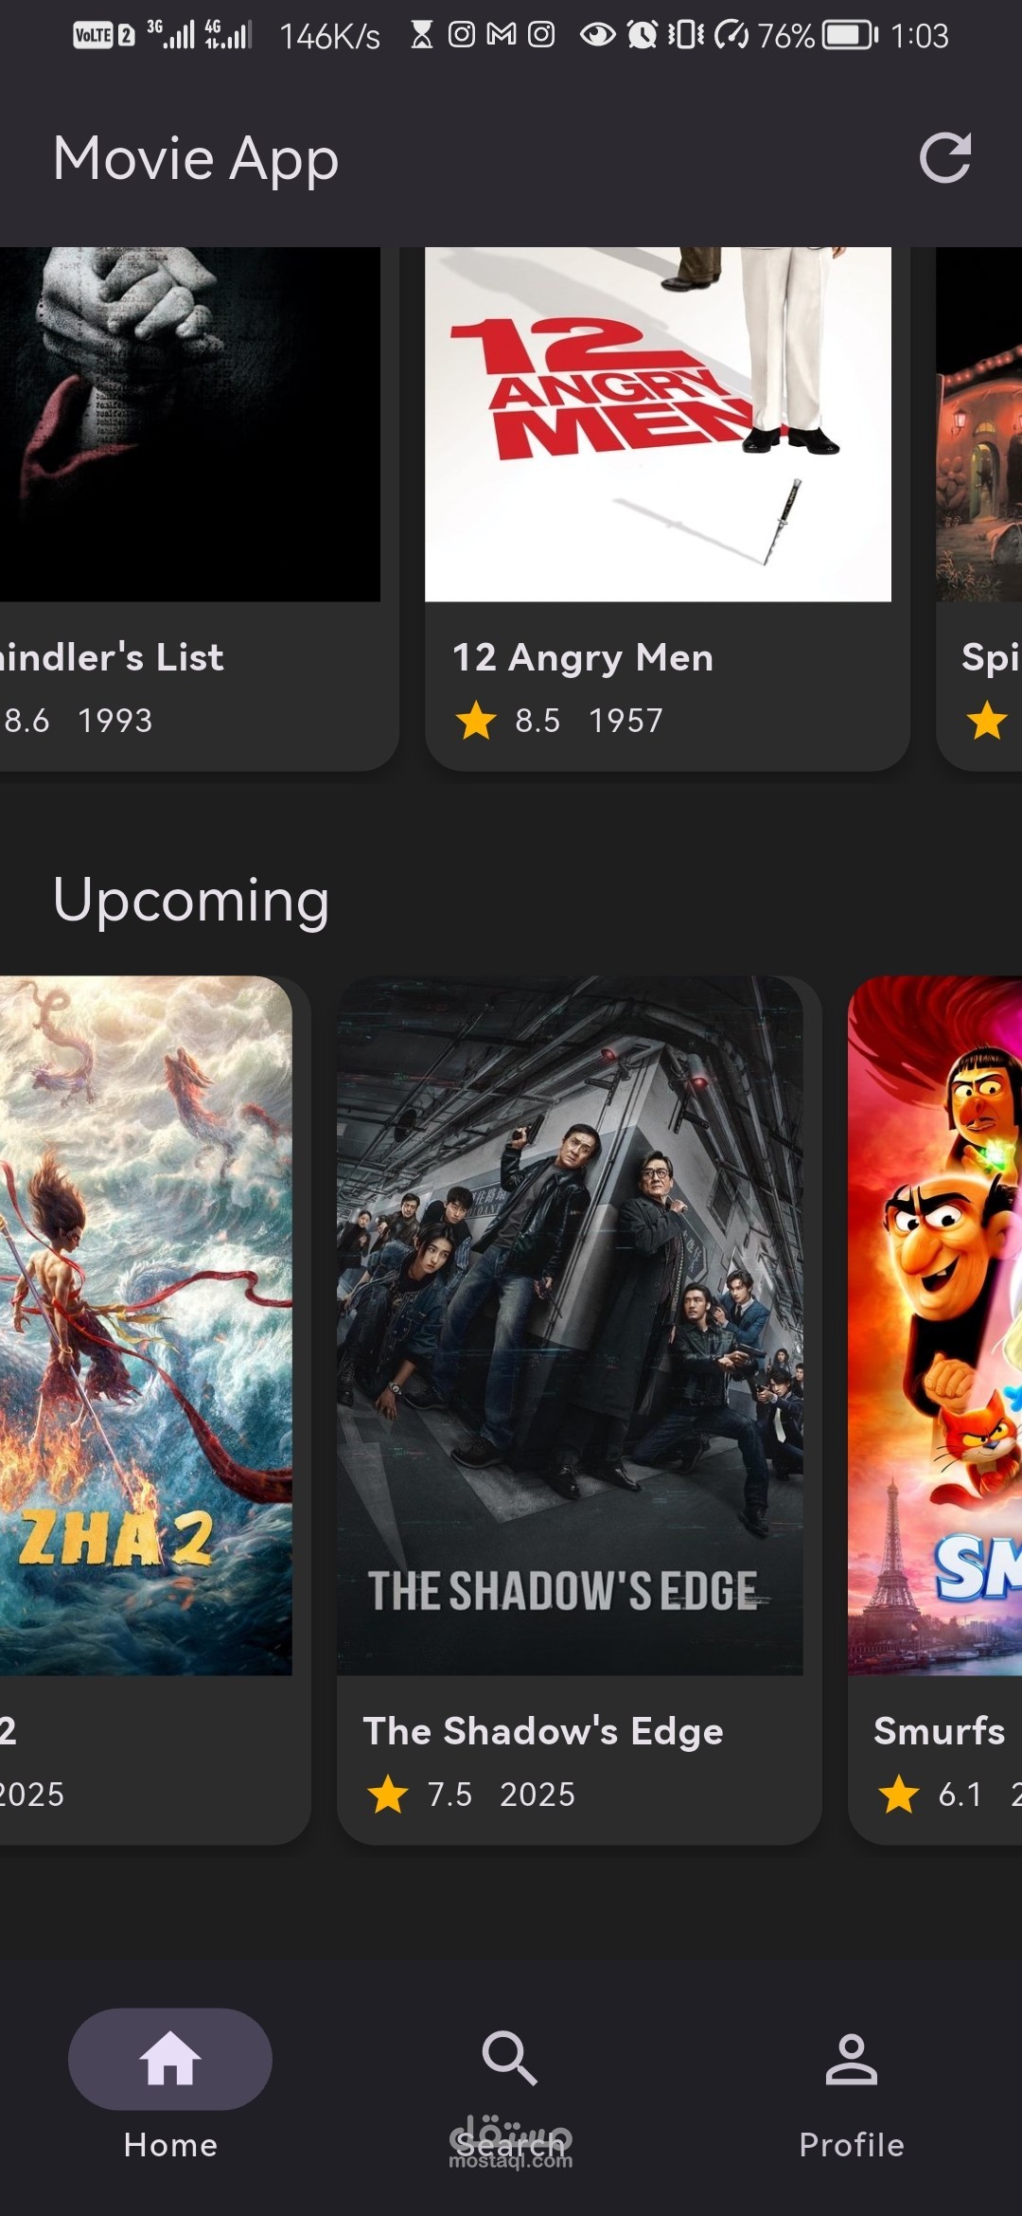
Task: Click the Upcoming section heading
Action: (191, 900)
